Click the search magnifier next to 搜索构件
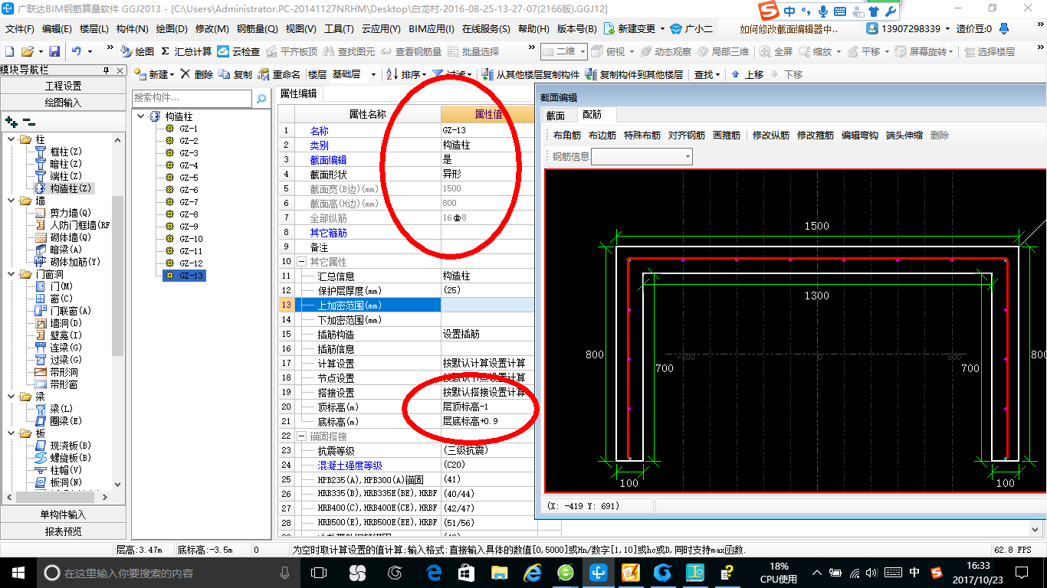The height and width of the screenshot is (588, 1047). (x=261, y=98)
